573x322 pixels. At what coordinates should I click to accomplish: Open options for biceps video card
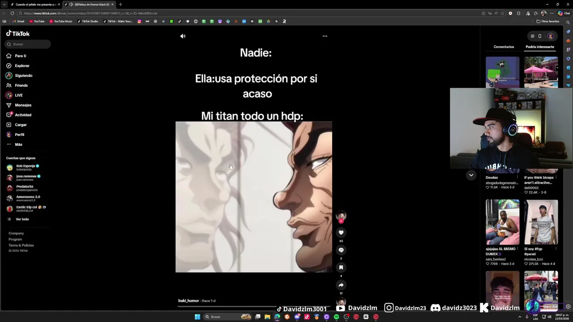(x=556, y=178)
